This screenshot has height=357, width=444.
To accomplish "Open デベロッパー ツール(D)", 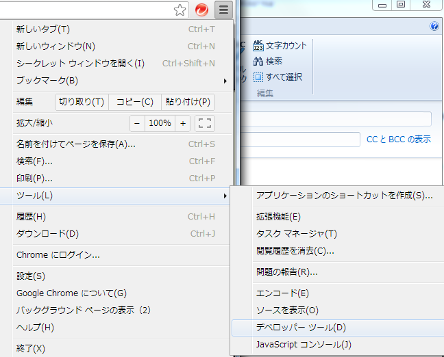I will 338,328.
